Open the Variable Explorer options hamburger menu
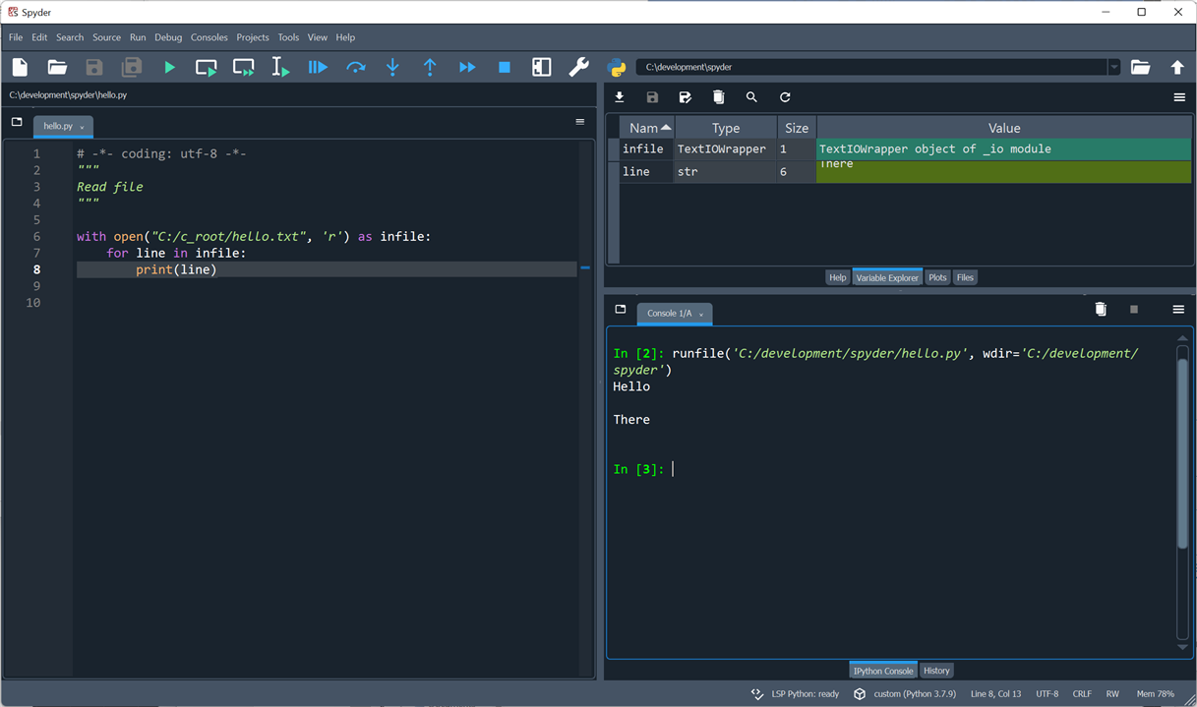The image size is (1197, 707). point(1178,97)
